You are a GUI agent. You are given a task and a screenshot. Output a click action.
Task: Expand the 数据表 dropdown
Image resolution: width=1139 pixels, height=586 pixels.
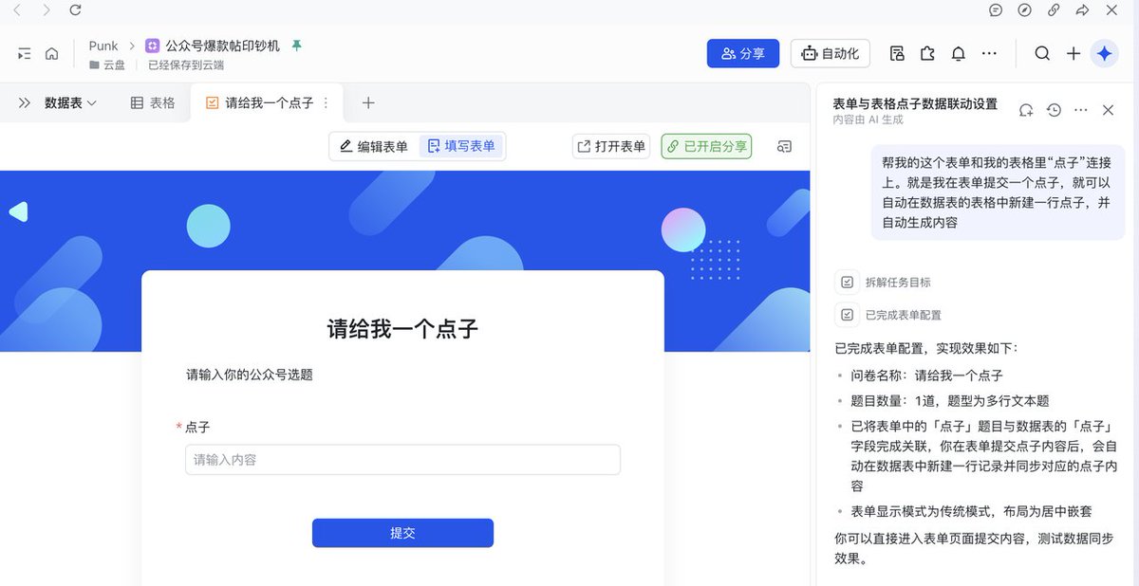point(71,103)
